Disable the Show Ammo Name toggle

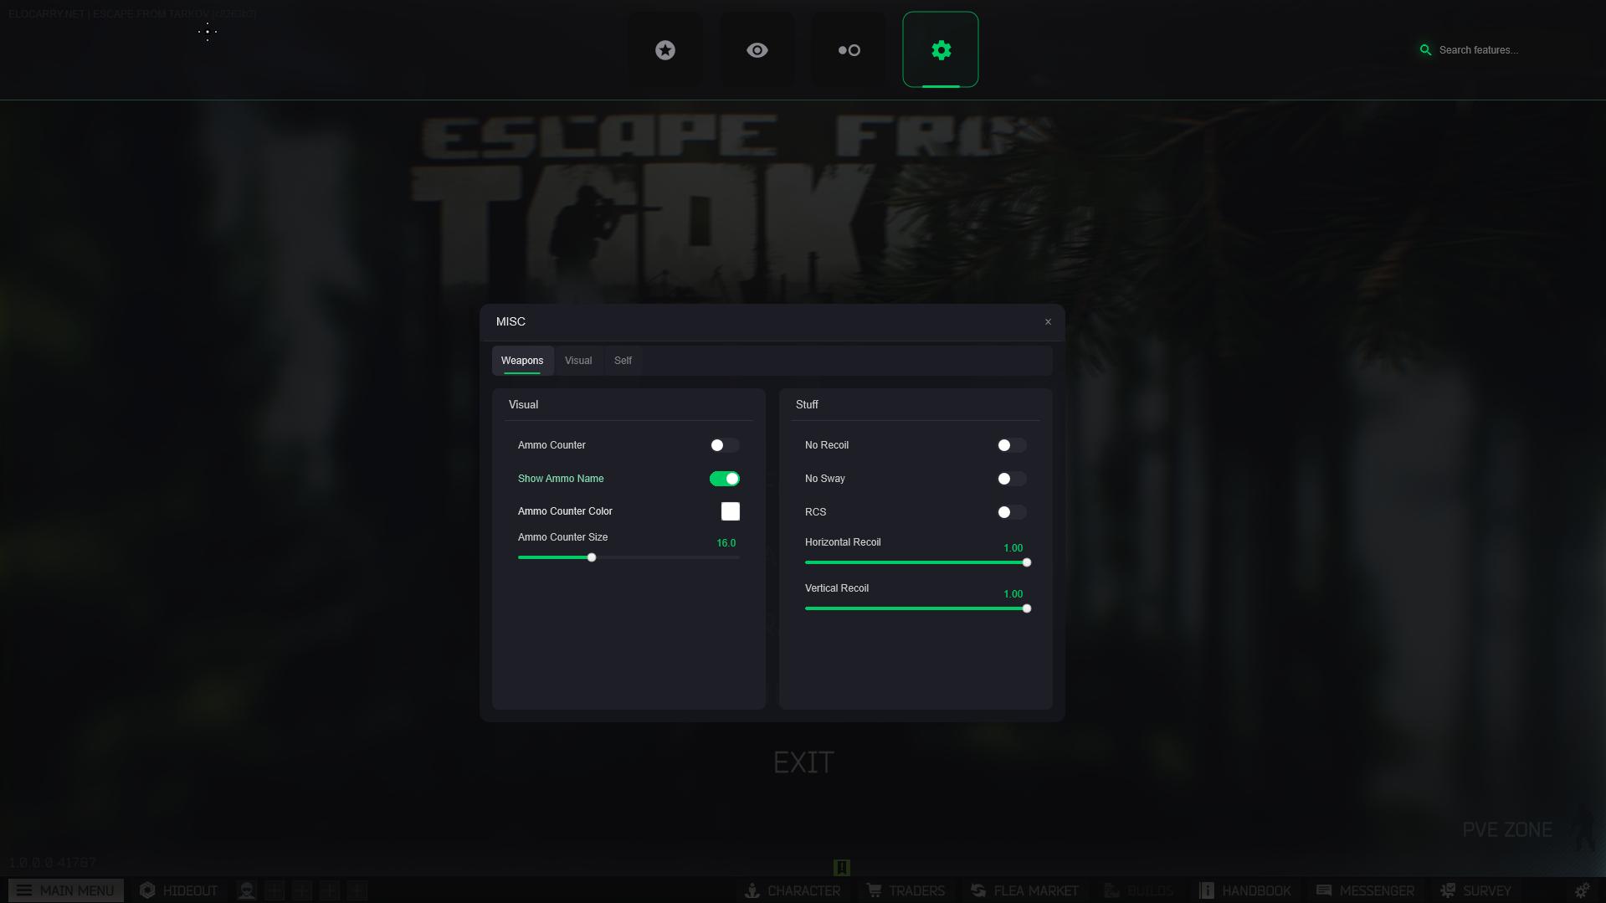pyautogui.click(x=724, y=479)
